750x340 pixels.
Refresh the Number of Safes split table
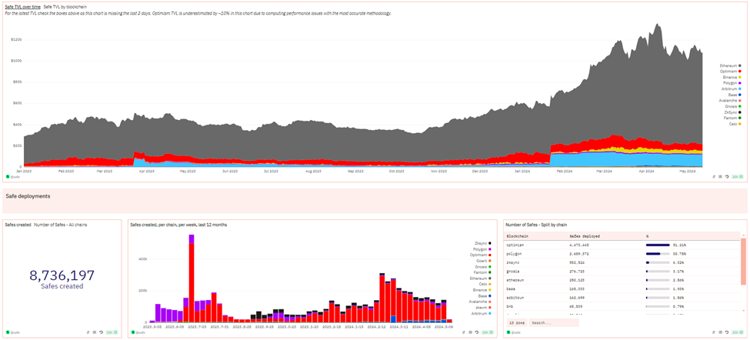click(726, 332)
